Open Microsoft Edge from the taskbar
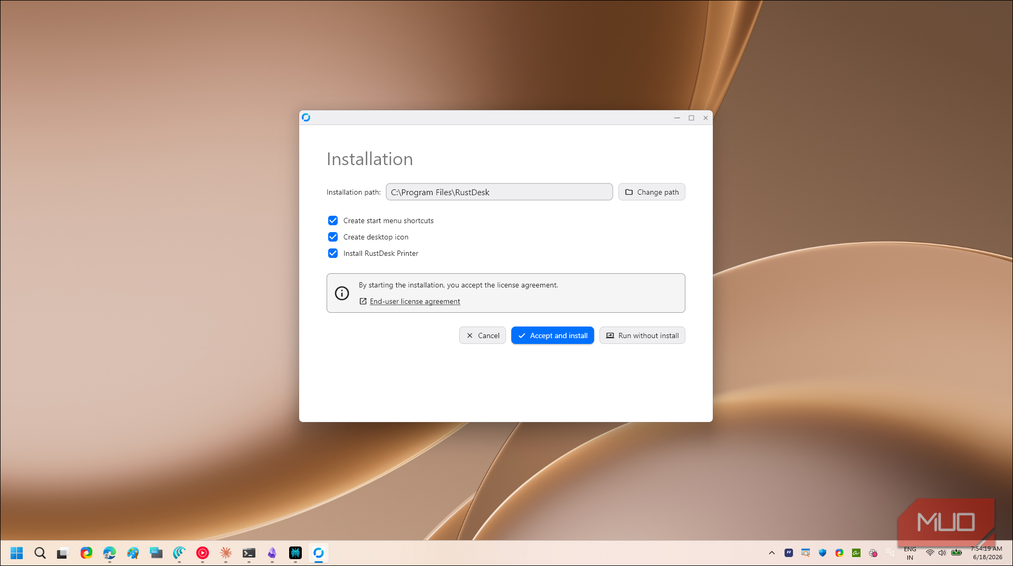Image resolution: width=1013 pixels, height=566 pixels. pos(110,553)
